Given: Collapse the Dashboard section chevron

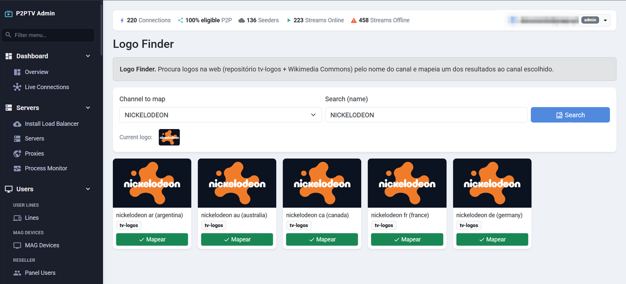Looking at the screenshot, I should coord(88,56).
